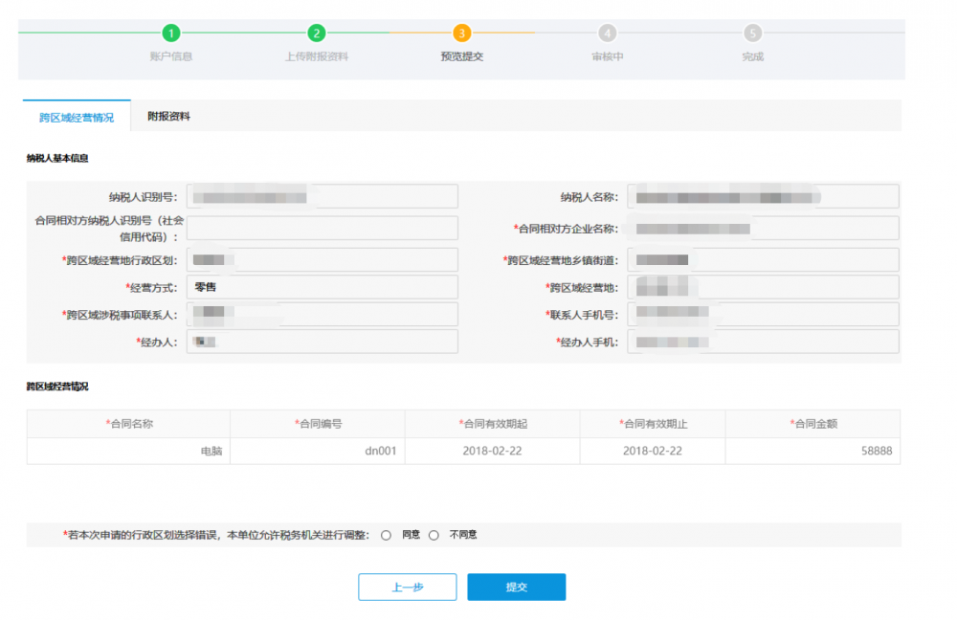Image resolution: width=957 pixels, height=620 pixels.
Task: Click the 纳税人识别号 input field
Action: coord(322,196)
